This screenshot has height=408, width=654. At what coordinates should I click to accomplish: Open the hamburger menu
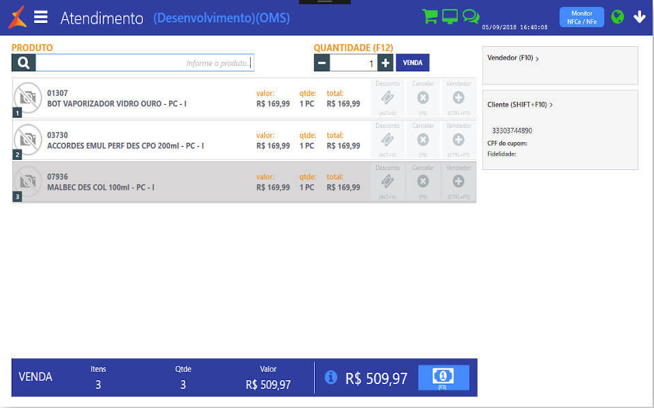click(40, 17)
